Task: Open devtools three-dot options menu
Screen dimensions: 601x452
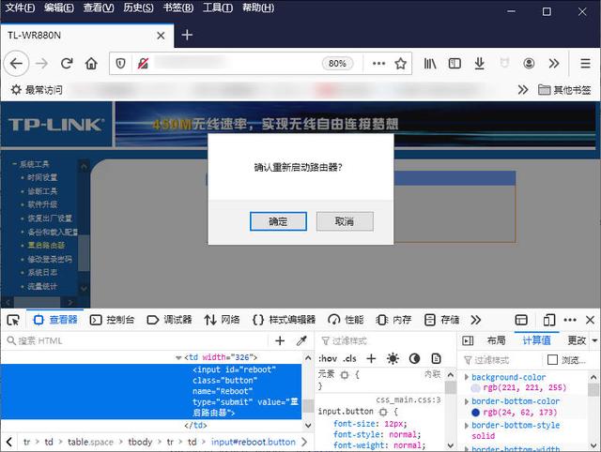Action: click(570, 320)
